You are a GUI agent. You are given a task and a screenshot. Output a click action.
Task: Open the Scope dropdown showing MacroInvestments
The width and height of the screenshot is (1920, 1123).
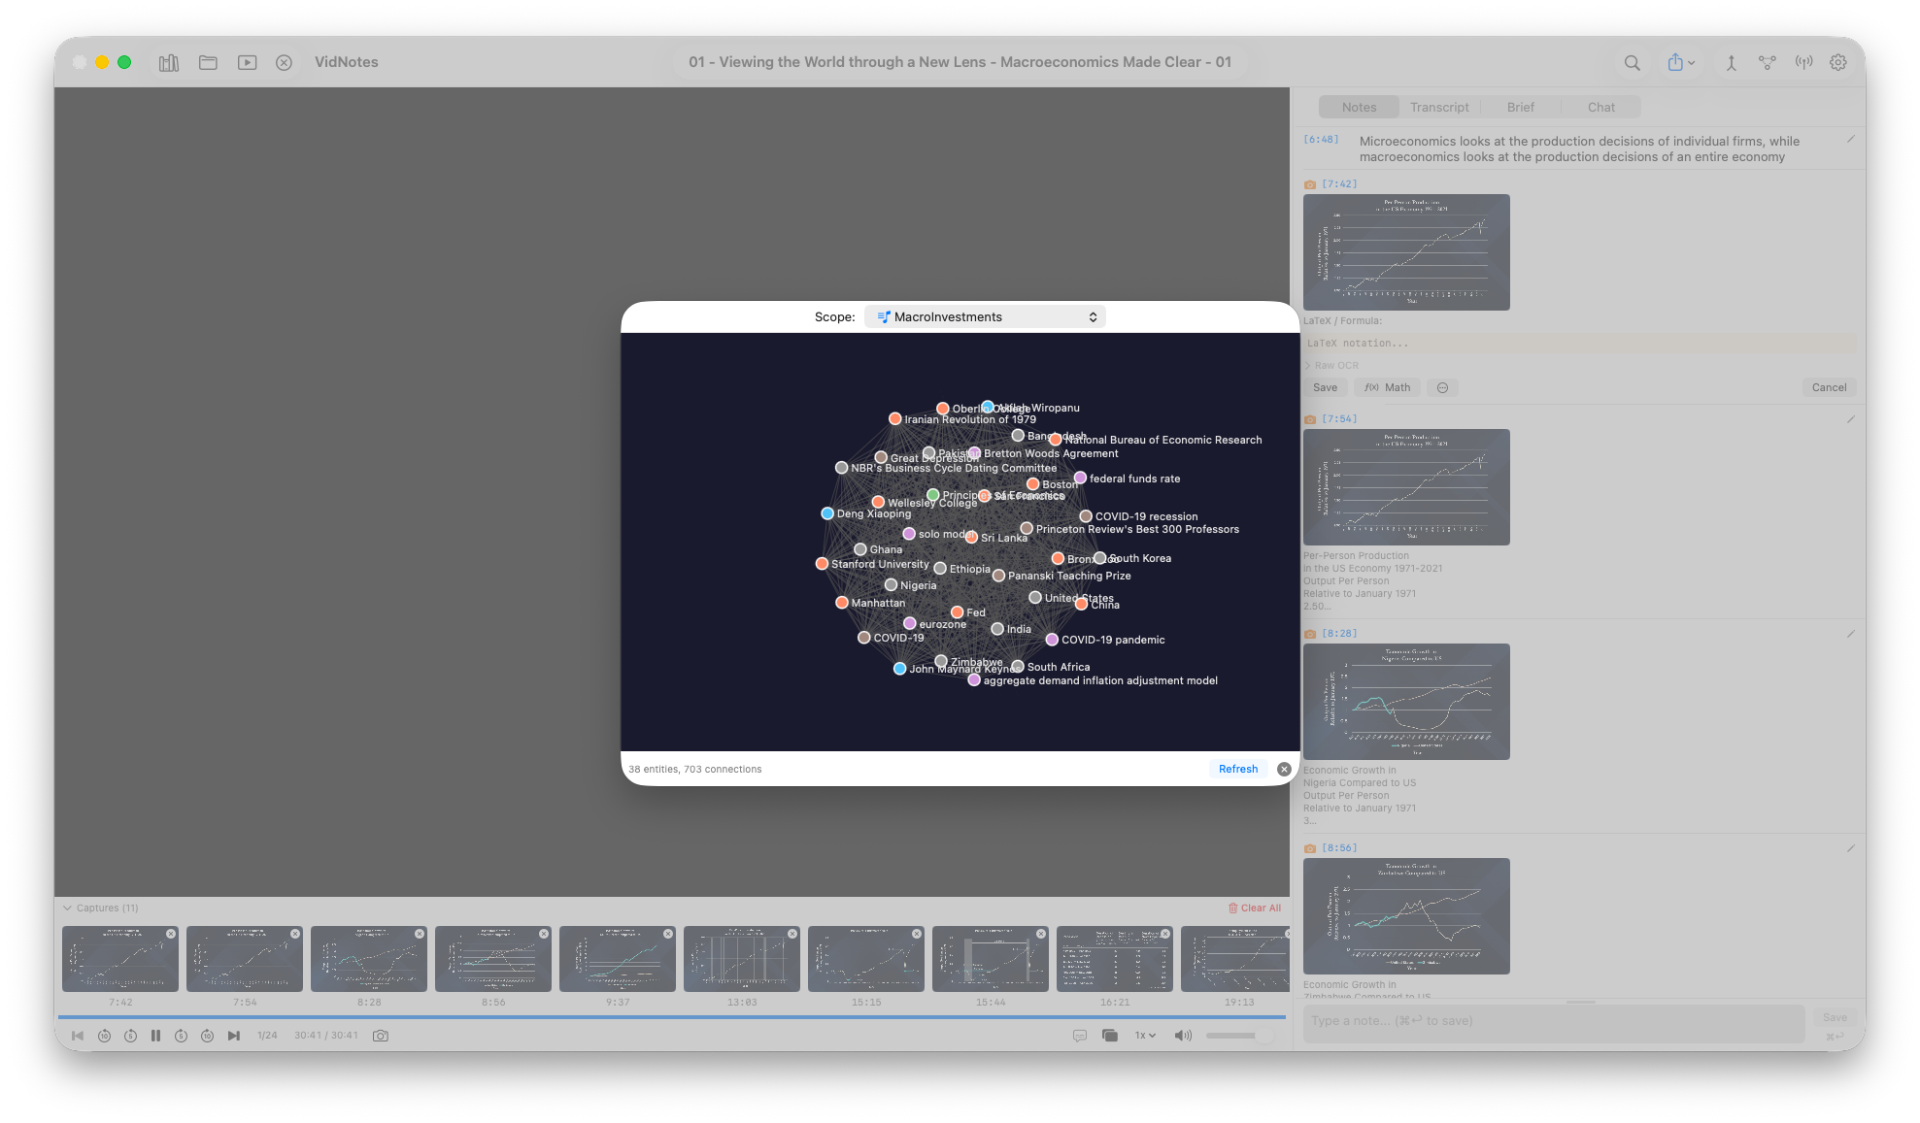[x=985, y=316]
